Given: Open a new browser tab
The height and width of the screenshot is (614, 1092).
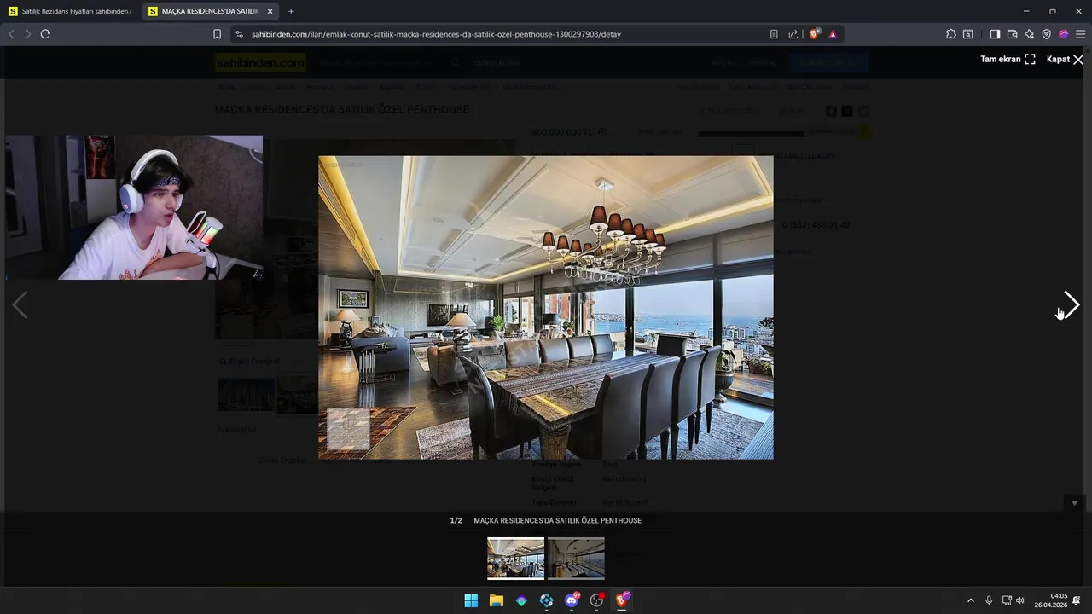Looking at the screenshot, I should pos(291,11).
